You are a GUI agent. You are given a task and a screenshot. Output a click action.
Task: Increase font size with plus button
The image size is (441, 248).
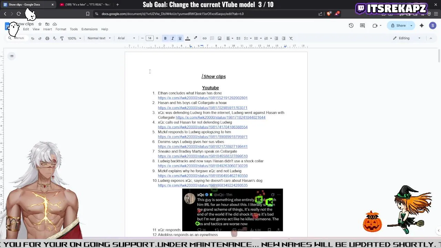157,38
